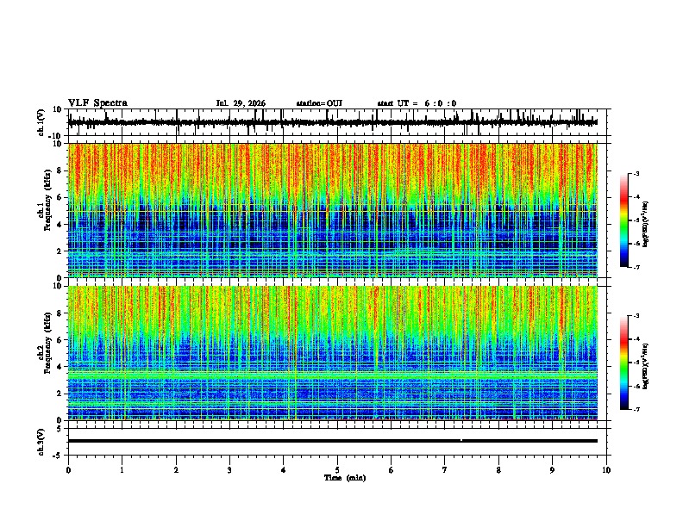Click the small gap in the ch.3 trace
The width and height of the screenshot is (683, 527).
tap(461, 441)
